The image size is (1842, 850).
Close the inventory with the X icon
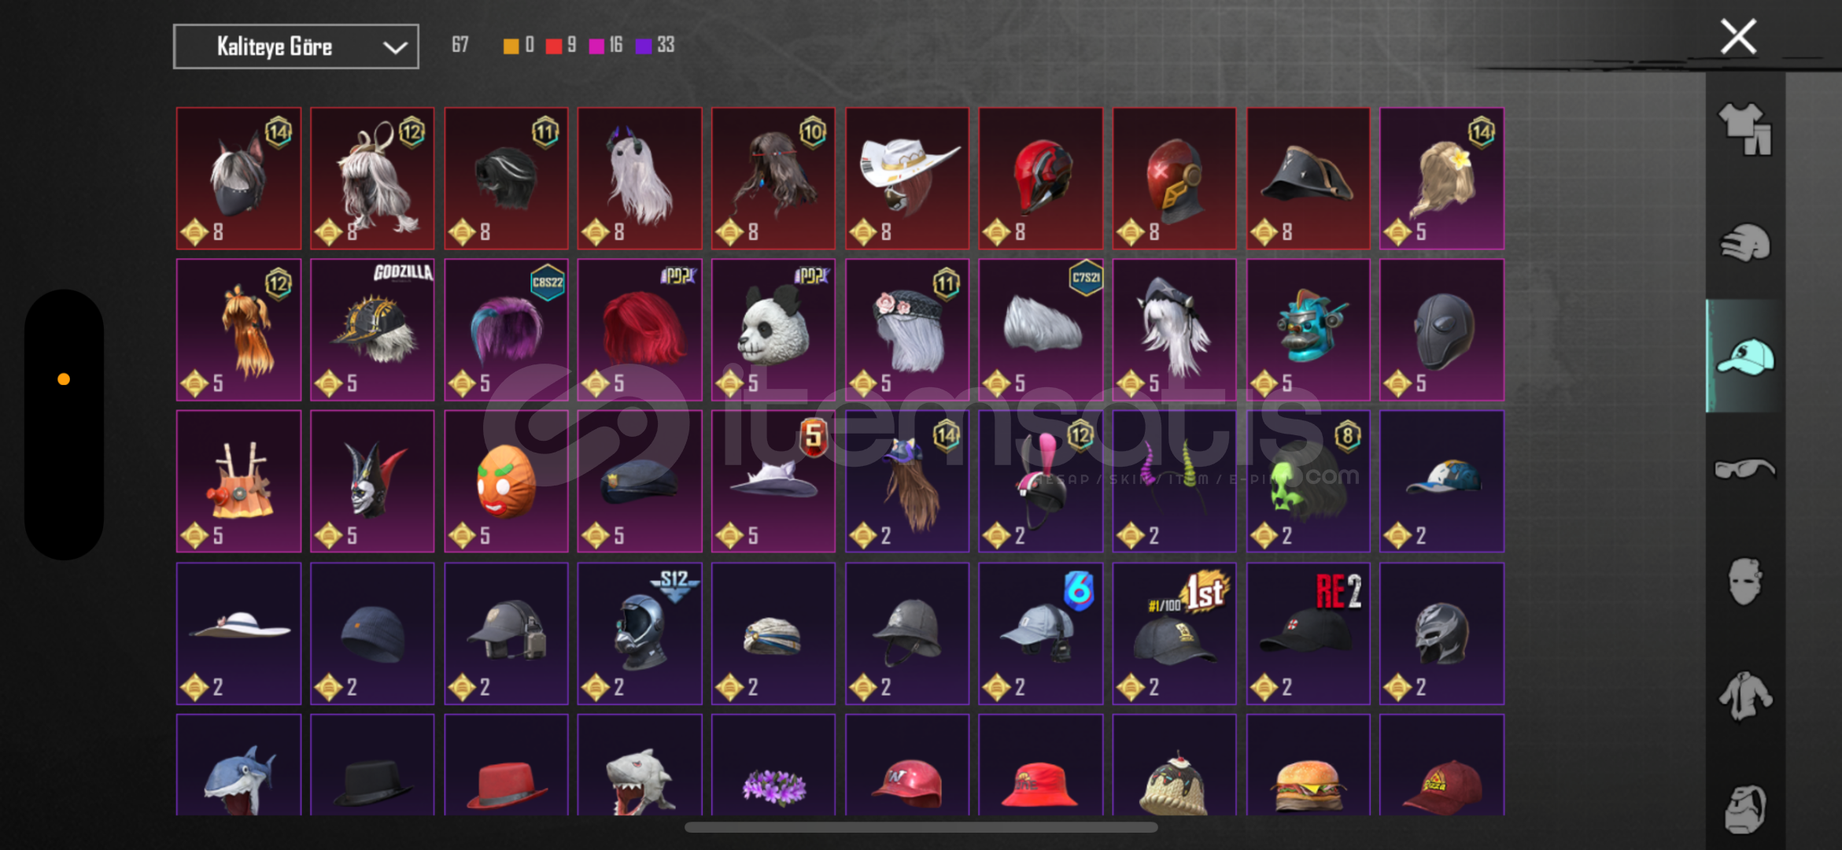pyautogui.click(x=1738, y=36)
